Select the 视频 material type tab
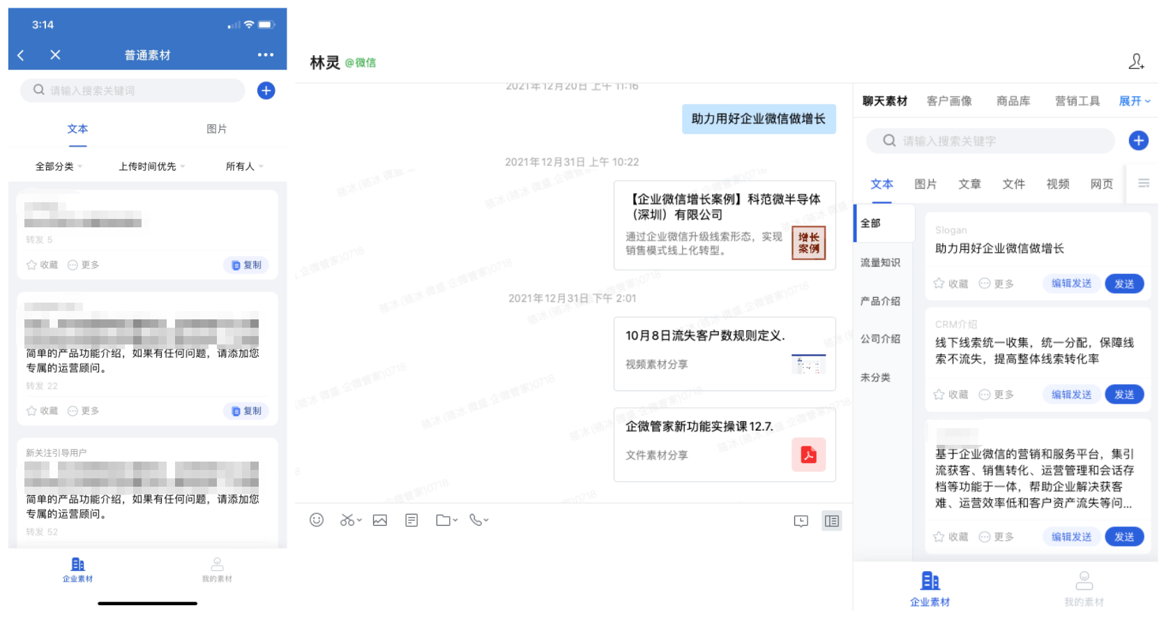1173x638 pixels. tap(1058, 184)
